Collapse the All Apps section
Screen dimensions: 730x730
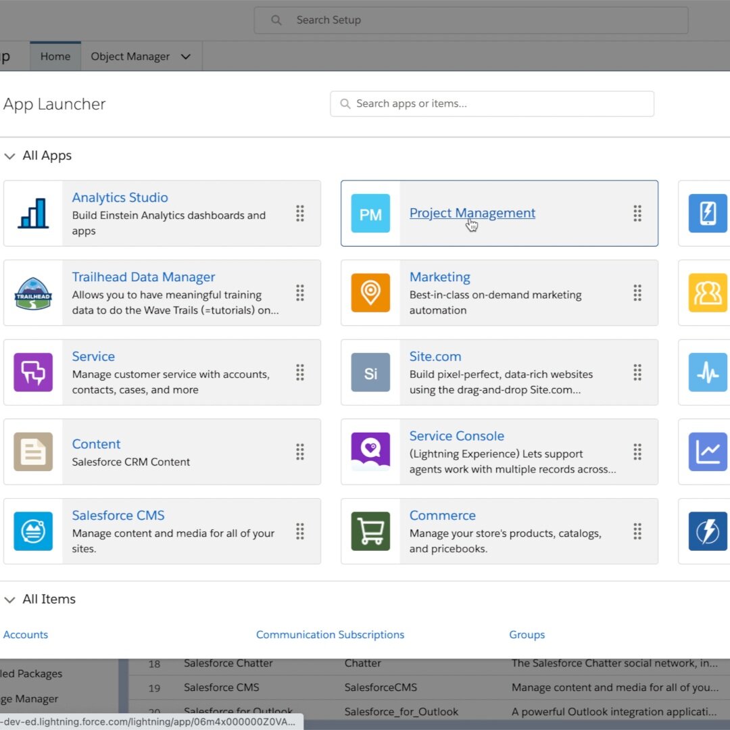click(x=10, y=155)
